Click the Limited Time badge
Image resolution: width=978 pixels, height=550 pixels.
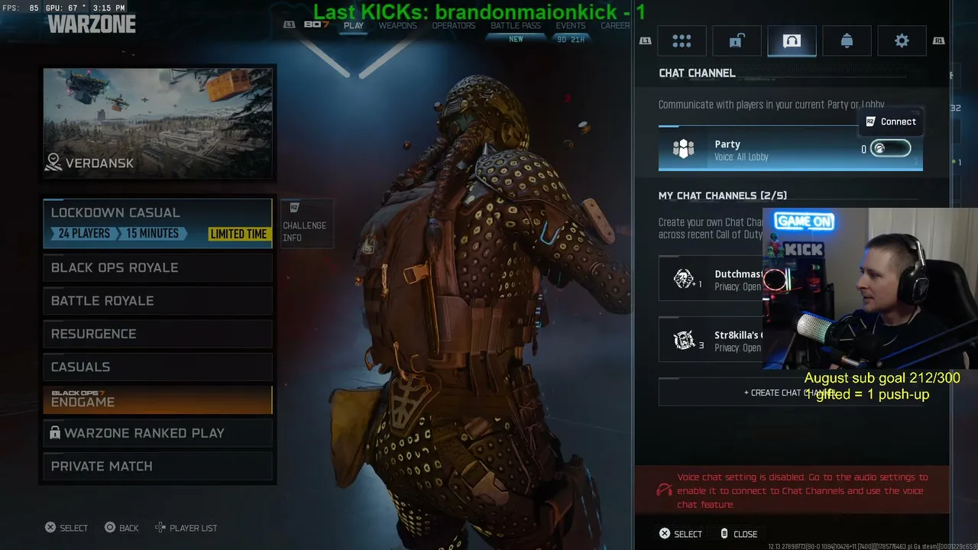point(238,234)
